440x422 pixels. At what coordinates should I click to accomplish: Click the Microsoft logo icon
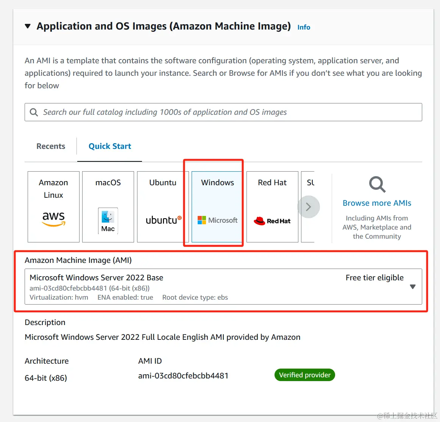pyautogui.click(x=217, y=220)
